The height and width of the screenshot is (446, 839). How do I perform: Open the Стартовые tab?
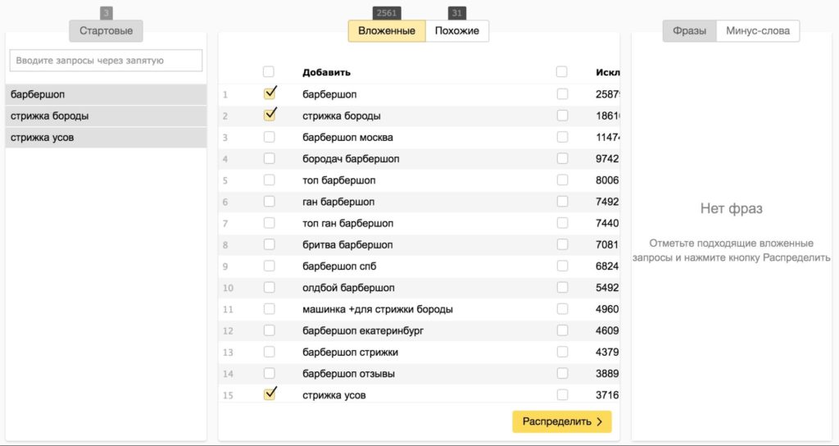click(106, 31)
